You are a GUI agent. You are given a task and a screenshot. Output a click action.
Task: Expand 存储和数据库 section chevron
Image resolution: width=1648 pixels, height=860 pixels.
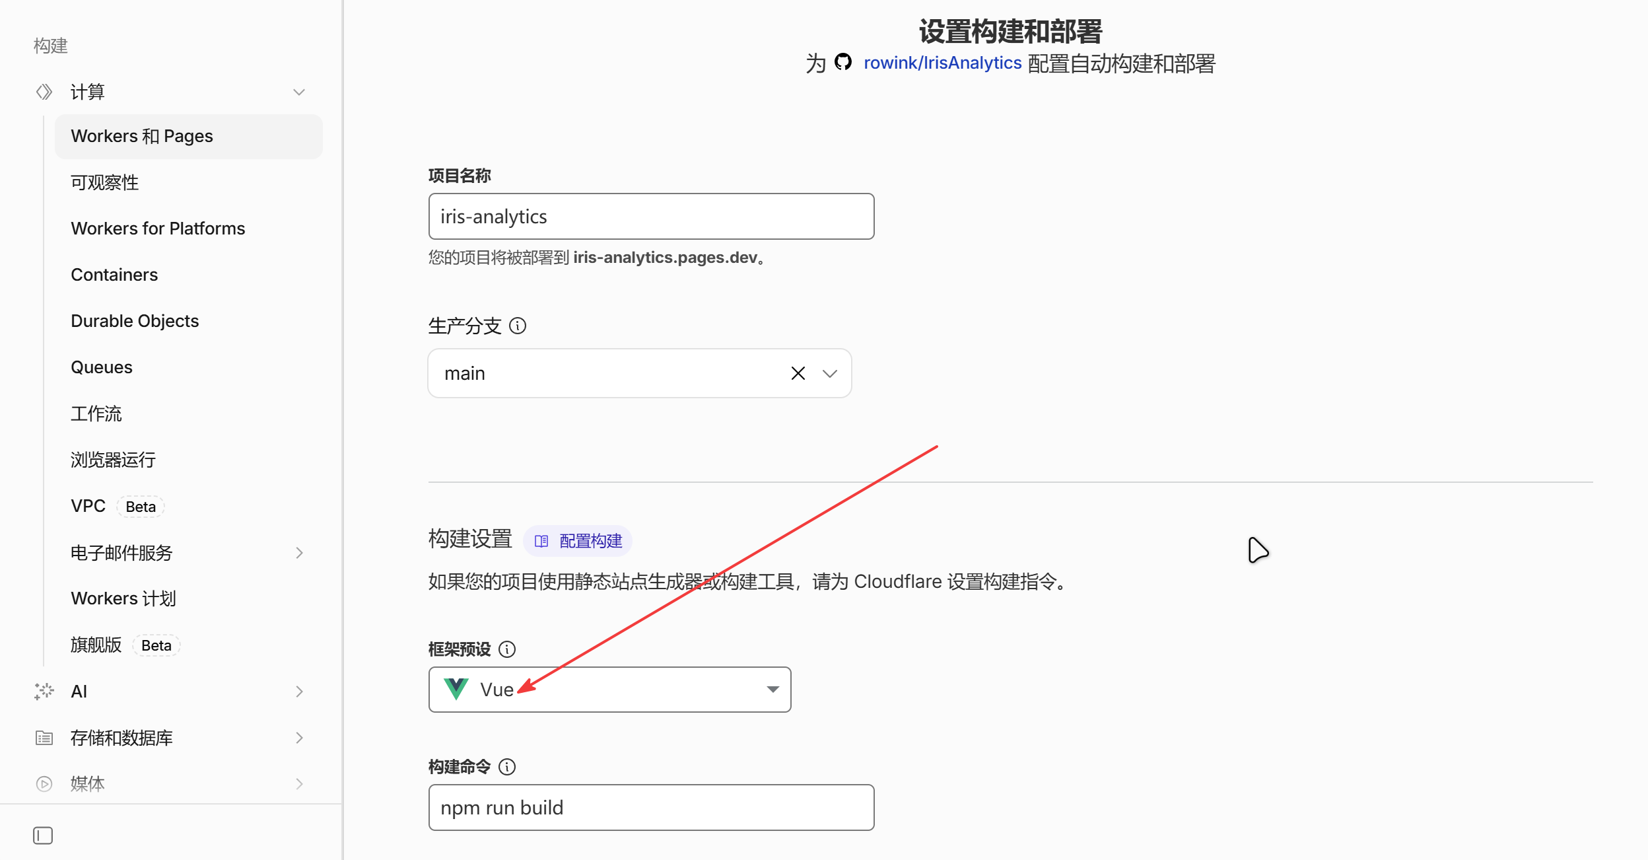[x=299, y=738]
